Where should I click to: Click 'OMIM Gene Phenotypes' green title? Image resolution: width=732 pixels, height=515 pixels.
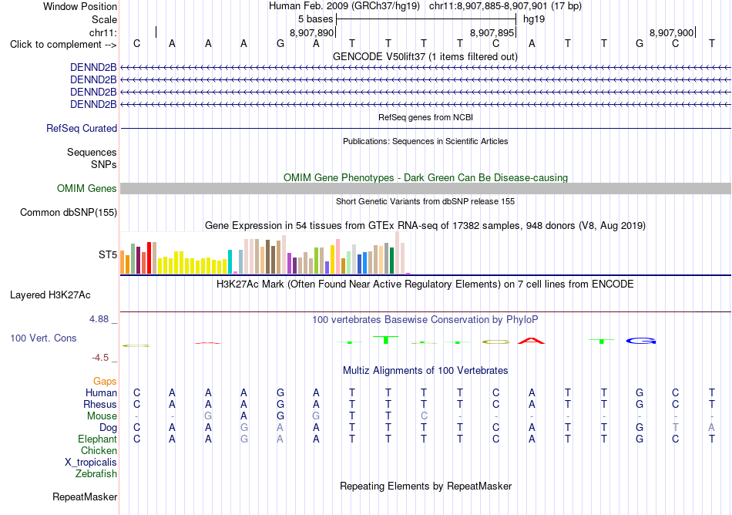click(x=425, y=178)
